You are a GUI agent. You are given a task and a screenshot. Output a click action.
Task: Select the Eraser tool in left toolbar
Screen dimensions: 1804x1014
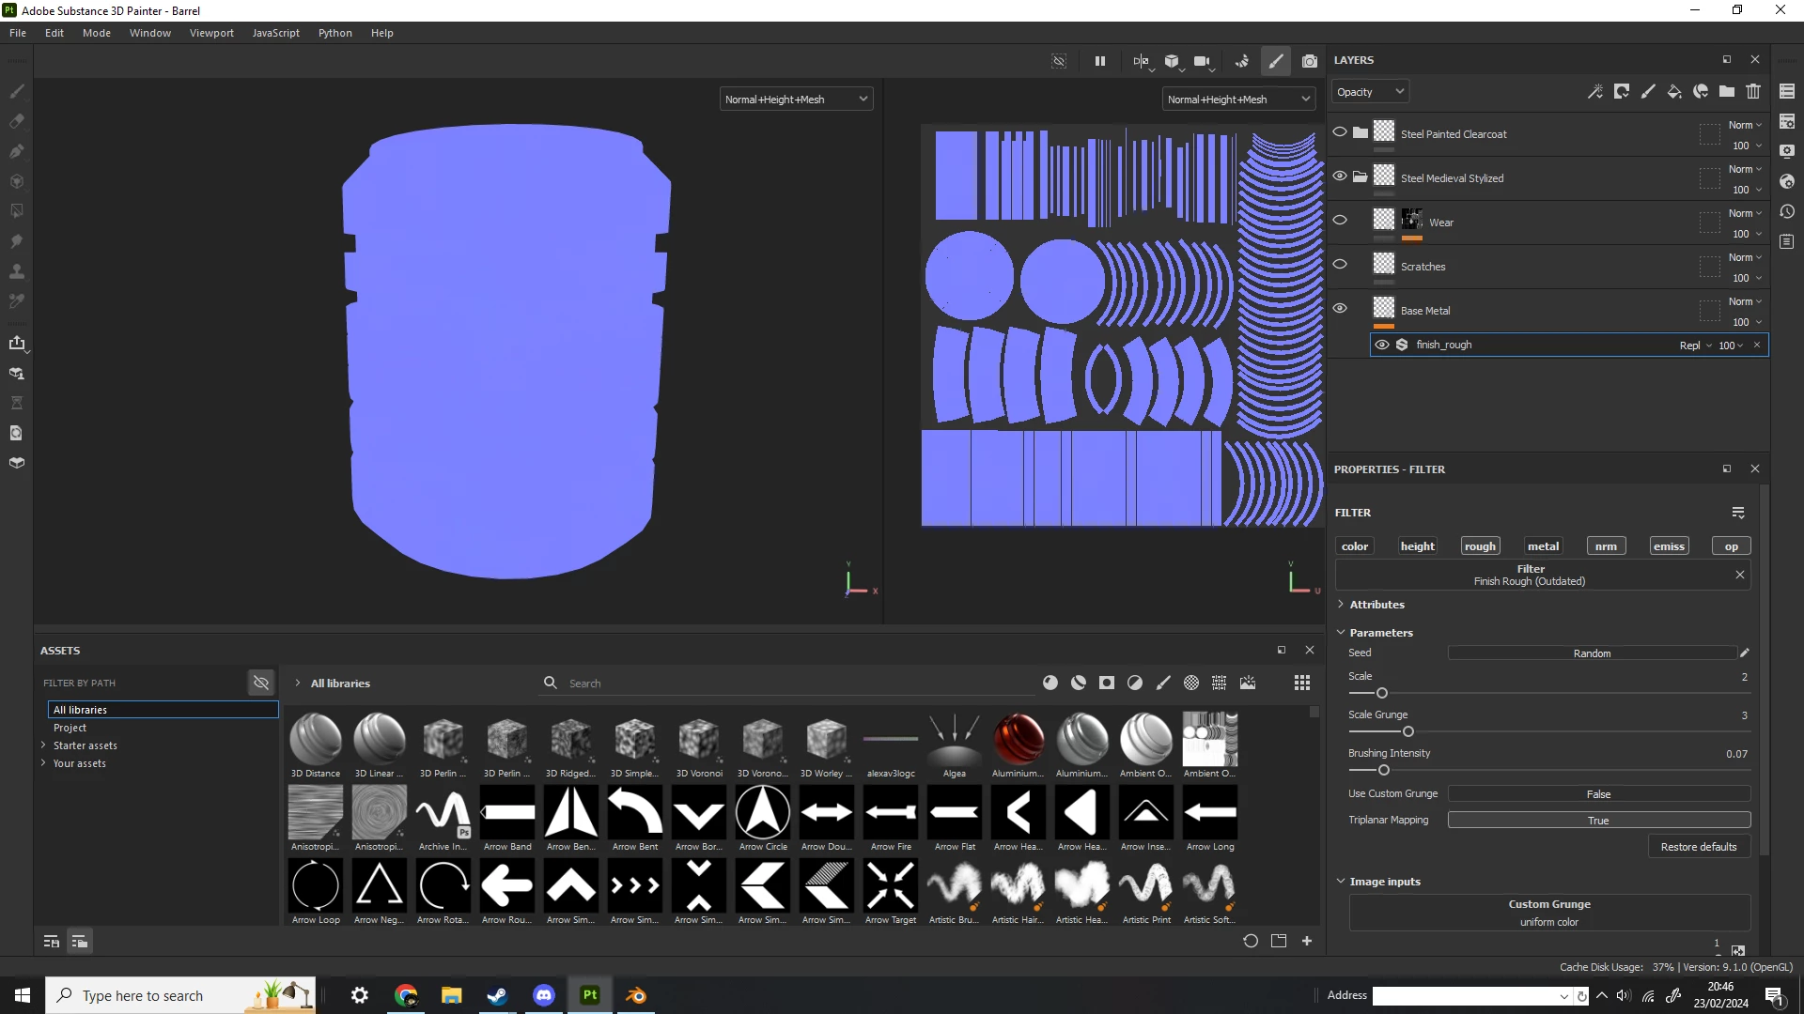tap(16, 121)
